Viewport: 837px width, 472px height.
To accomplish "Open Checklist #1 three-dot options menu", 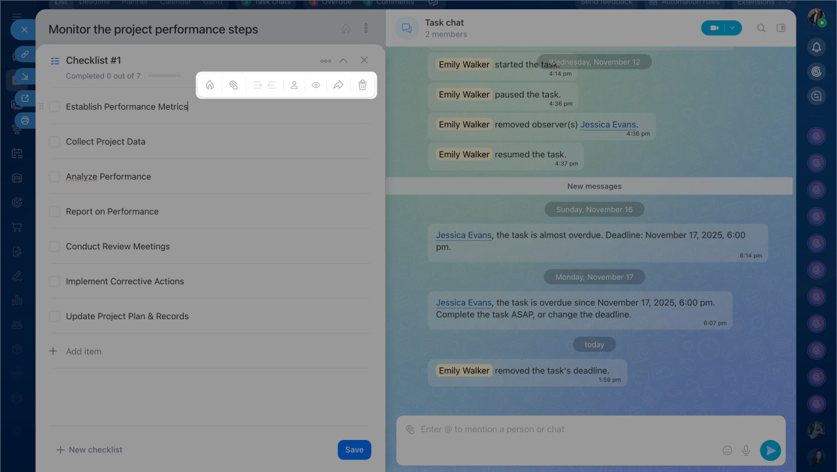I will [x=326, y=61].
